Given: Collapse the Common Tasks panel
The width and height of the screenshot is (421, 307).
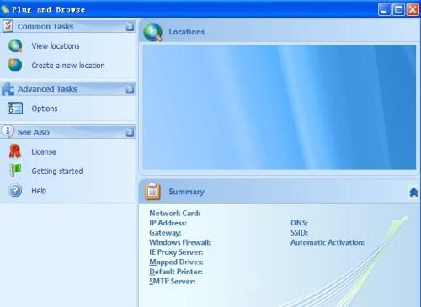Looking at the screenshot, I should click(x=130, y=27).
